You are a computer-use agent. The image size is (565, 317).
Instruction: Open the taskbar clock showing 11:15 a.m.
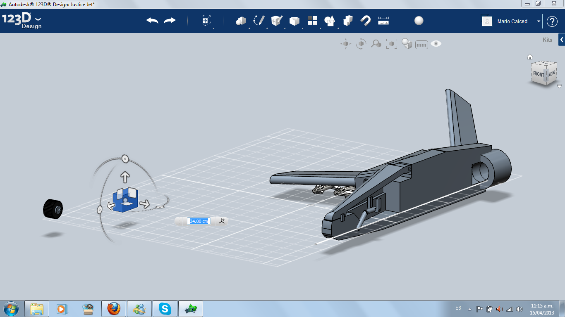tap(542, 309)
